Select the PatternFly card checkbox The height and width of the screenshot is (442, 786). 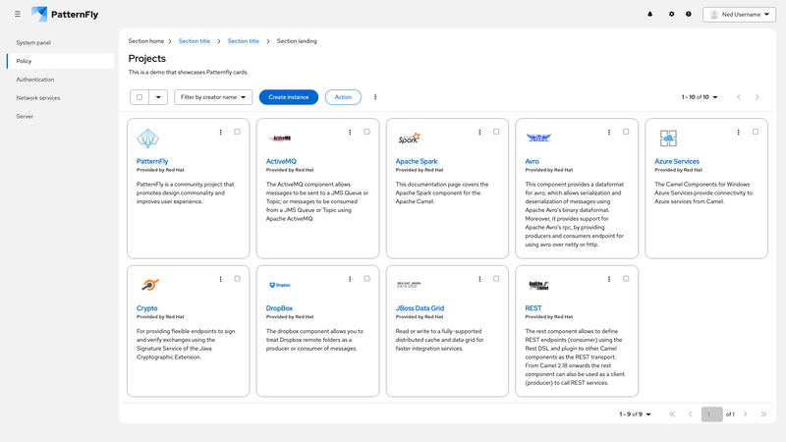237,132
